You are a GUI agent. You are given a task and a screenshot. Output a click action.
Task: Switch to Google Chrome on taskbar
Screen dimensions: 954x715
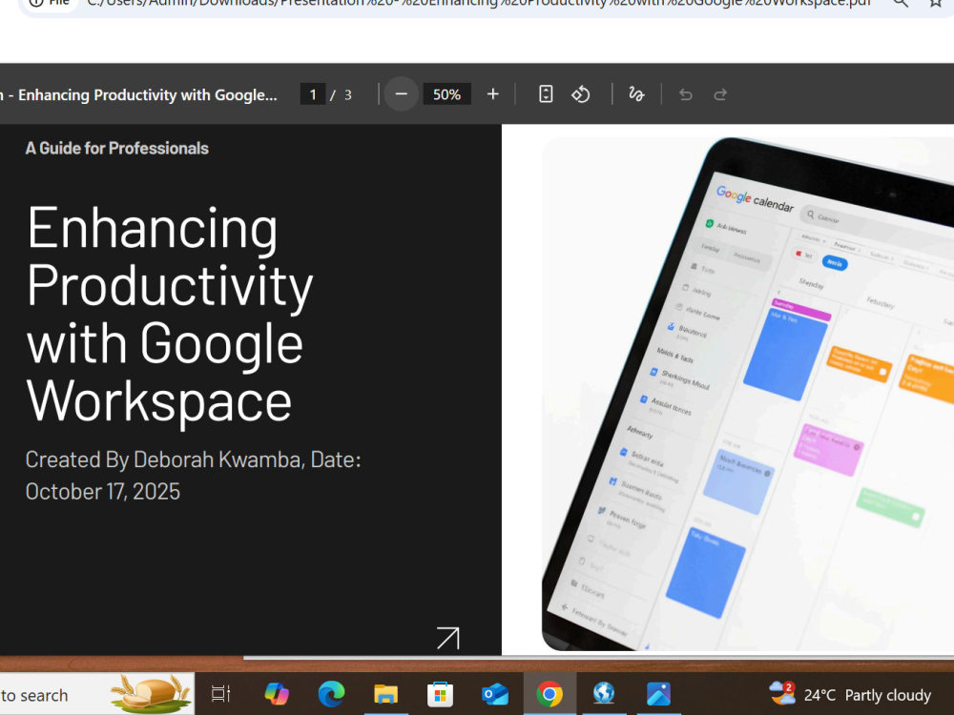[550, 694]
